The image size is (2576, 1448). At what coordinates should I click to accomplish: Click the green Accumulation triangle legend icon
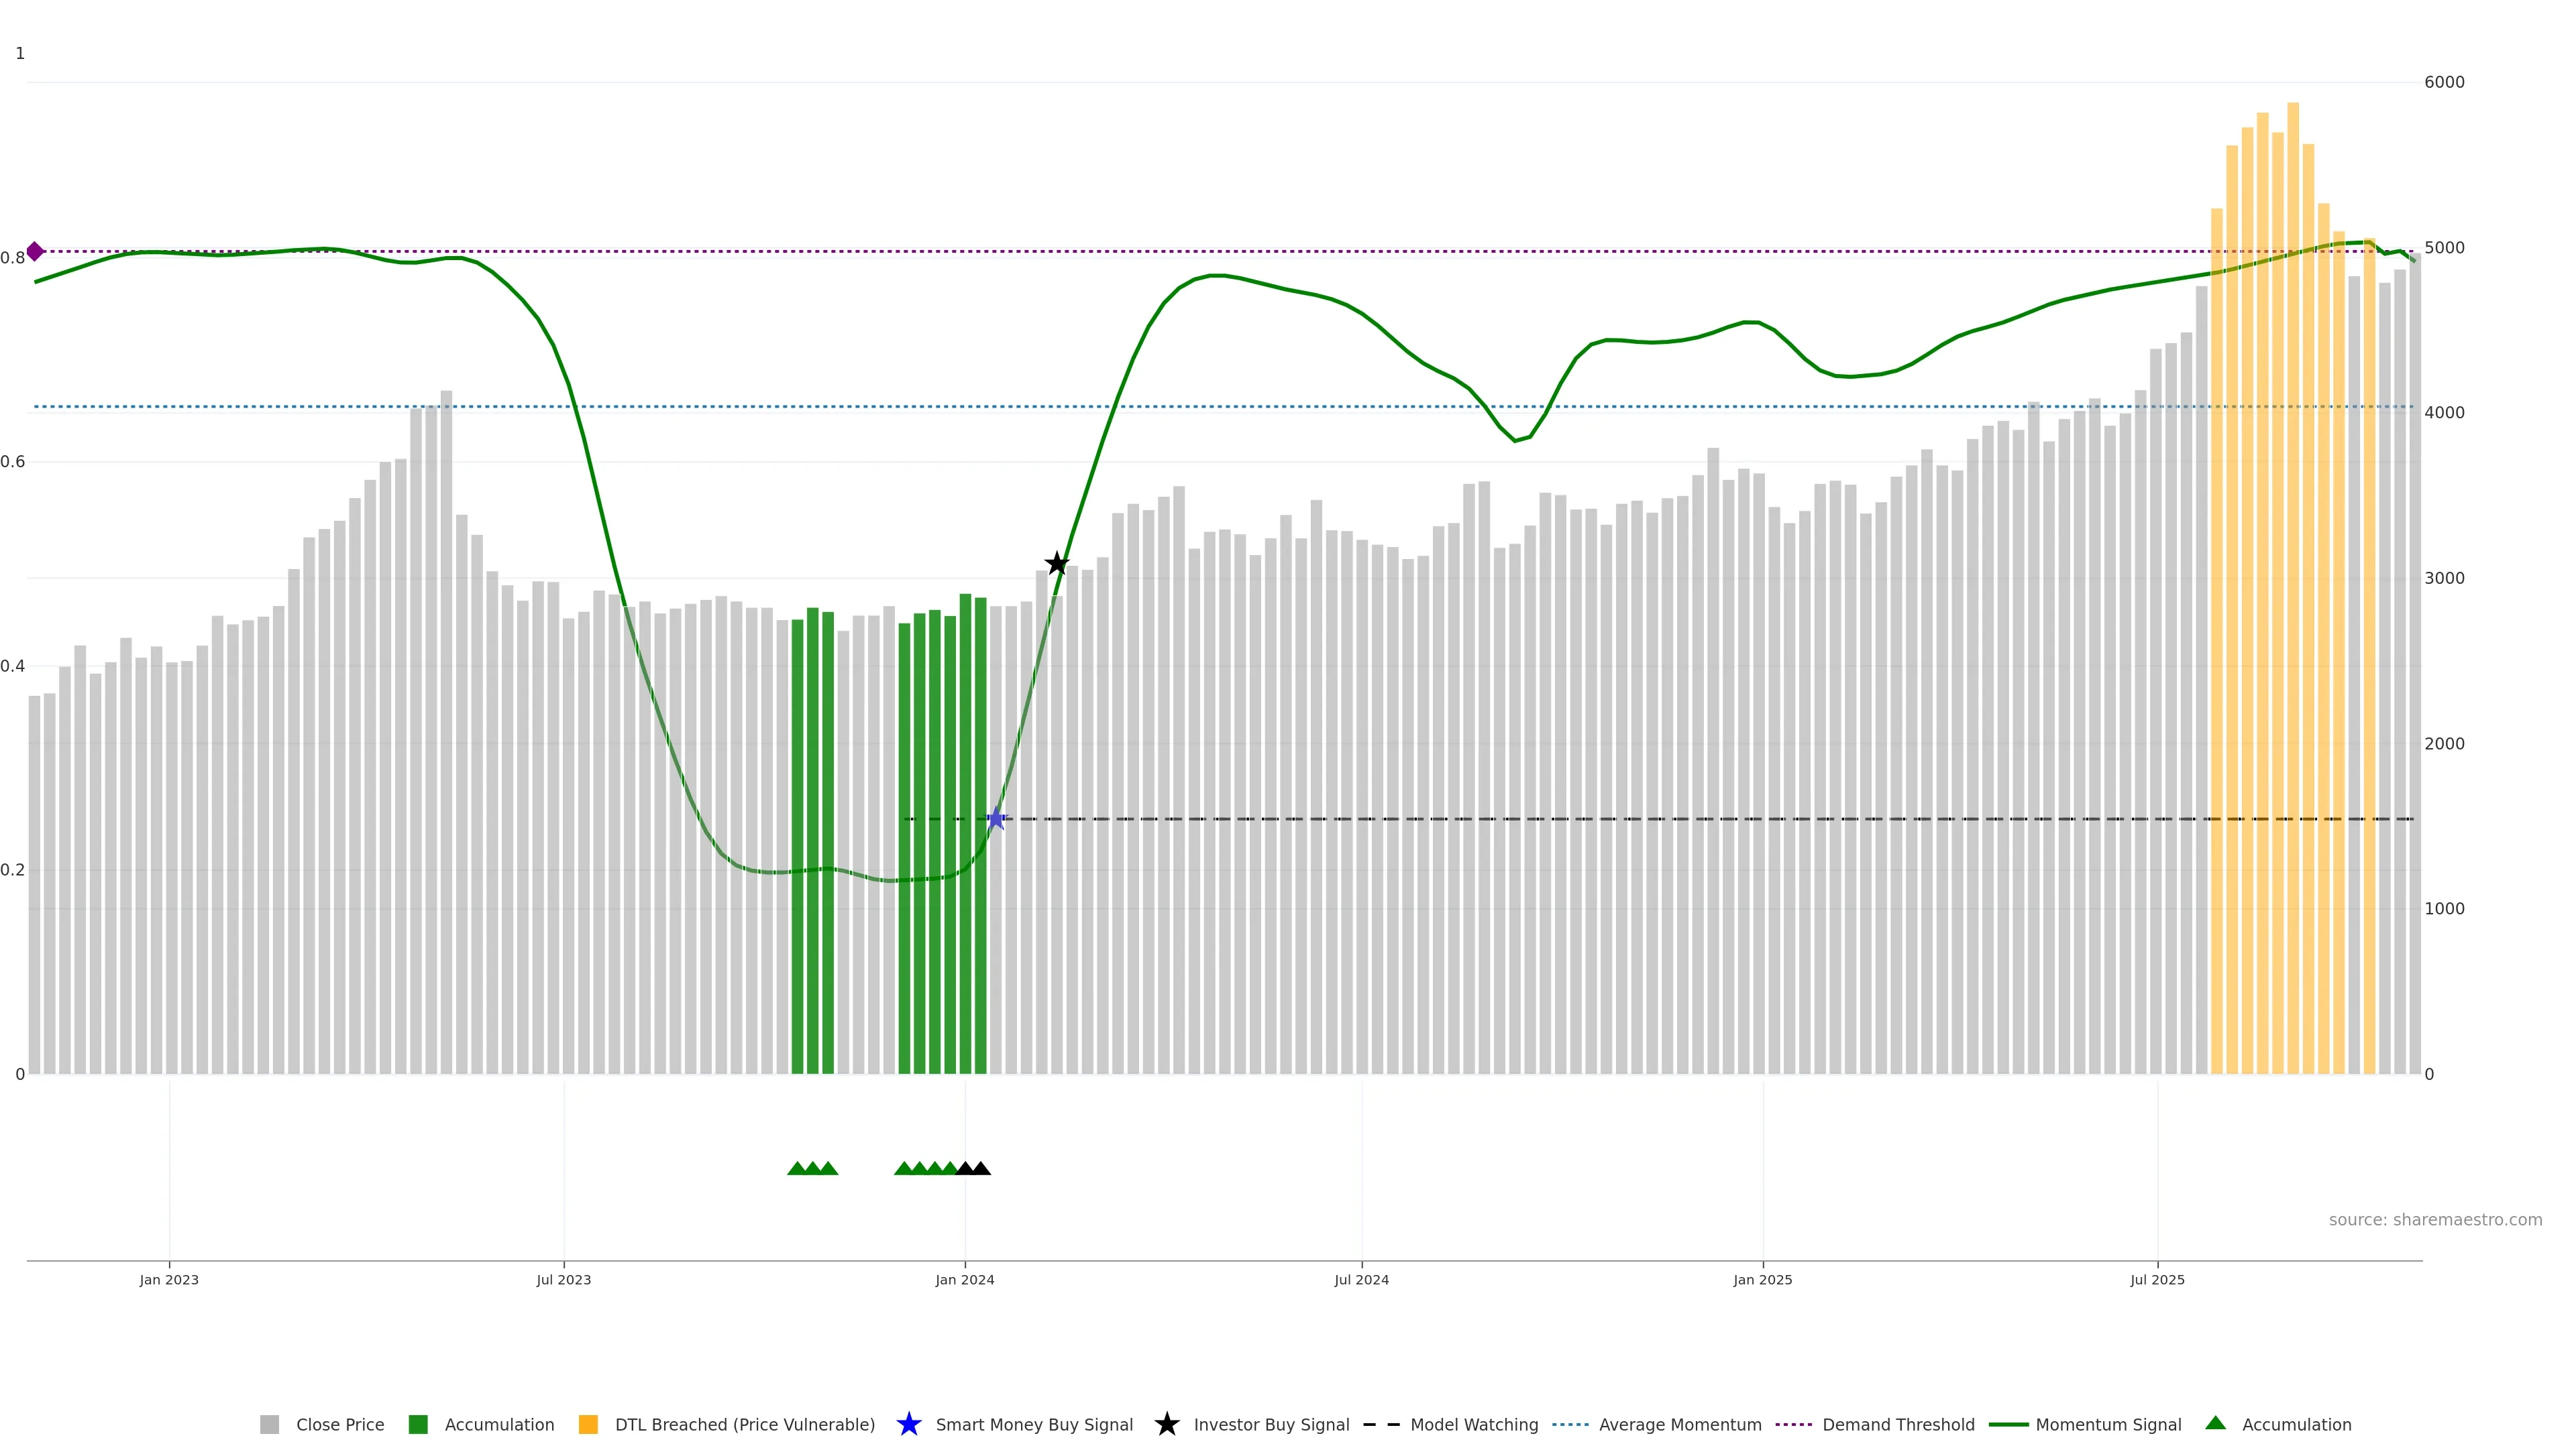(2216, 1424)
